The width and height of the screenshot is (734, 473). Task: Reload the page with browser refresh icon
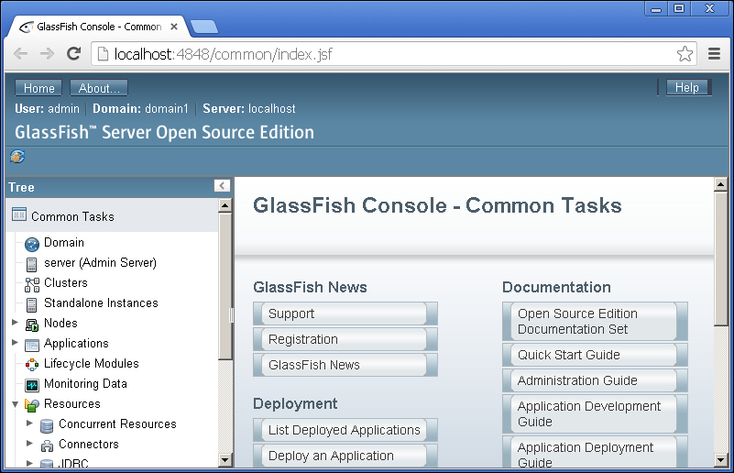(73, 54)
